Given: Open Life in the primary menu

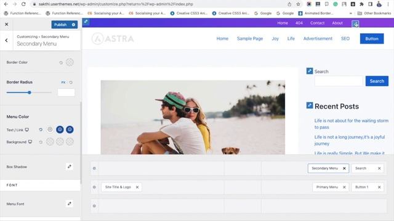Looking at the screenshot, I should point(291,39).
